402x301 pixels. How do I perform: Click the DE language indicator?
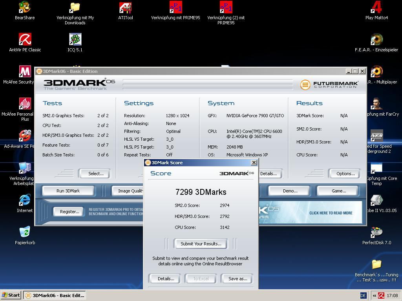[x=363, y=296]
